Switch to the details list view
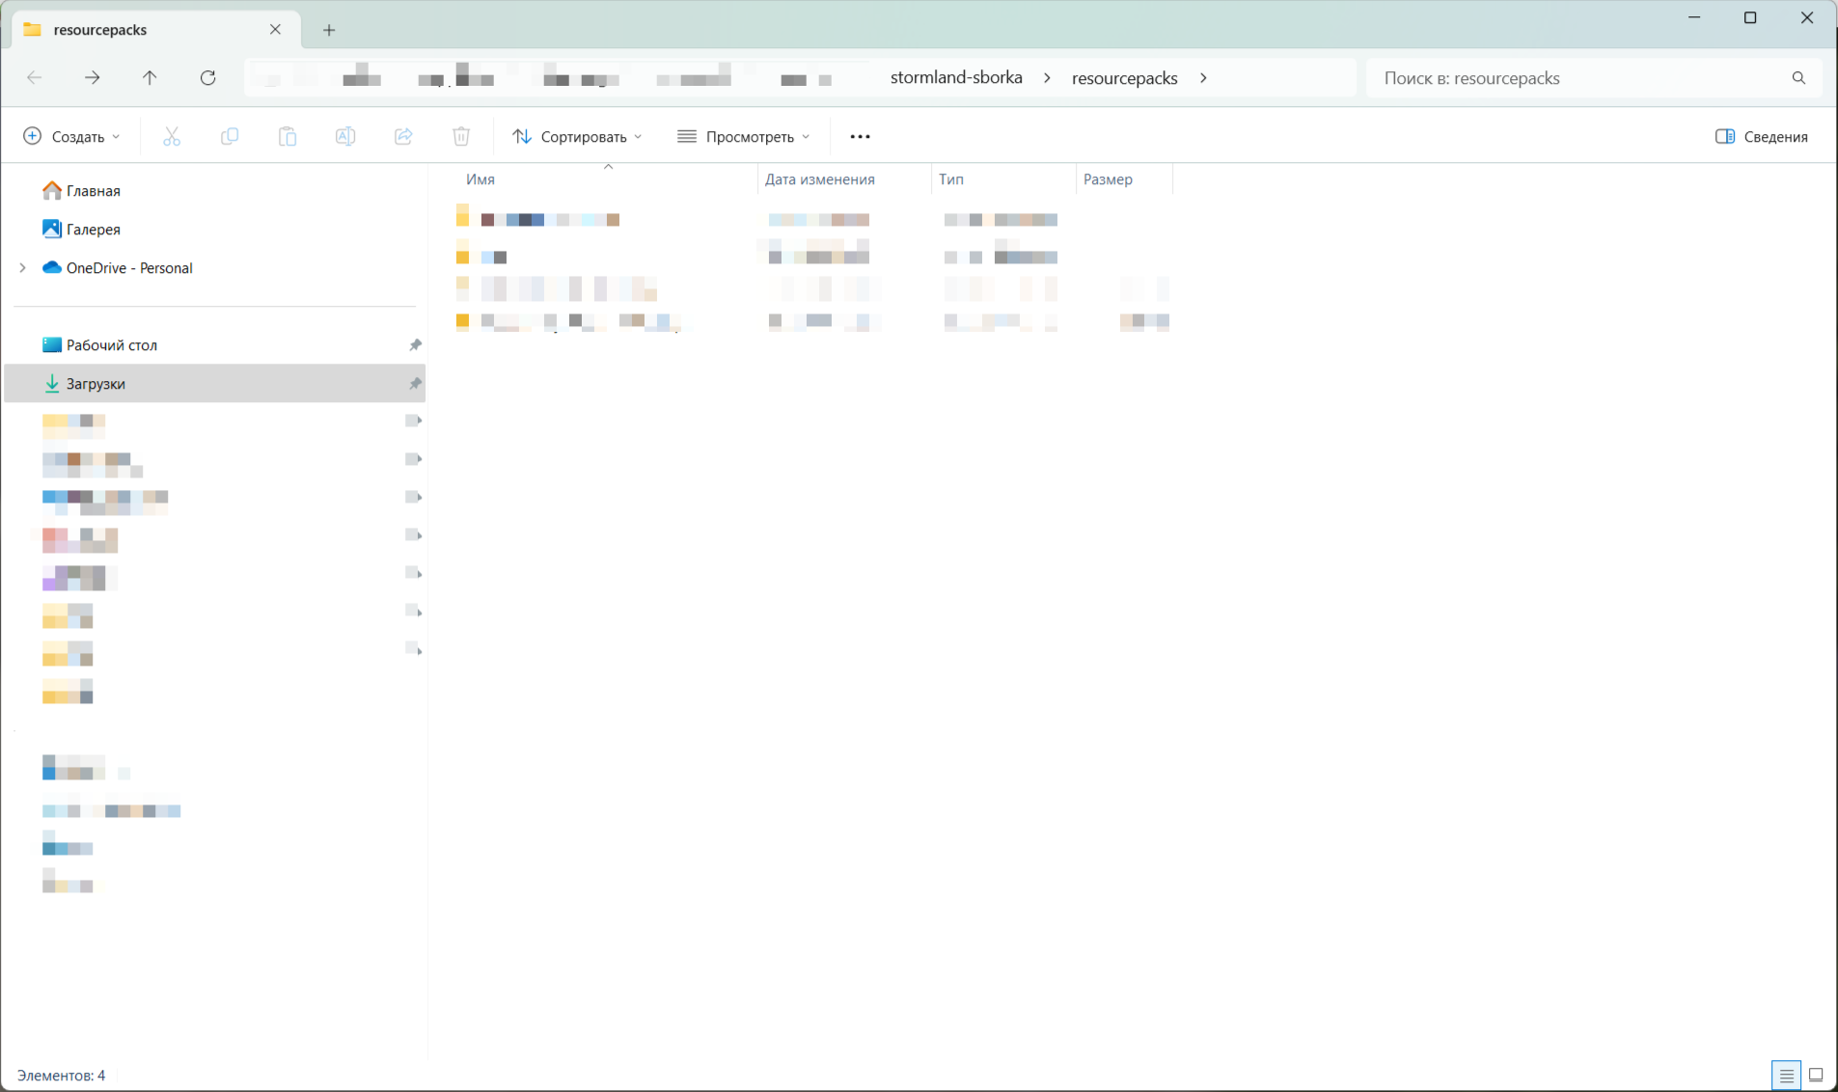This screenshot has width=1838, height=1092. coord(1786,1075)
